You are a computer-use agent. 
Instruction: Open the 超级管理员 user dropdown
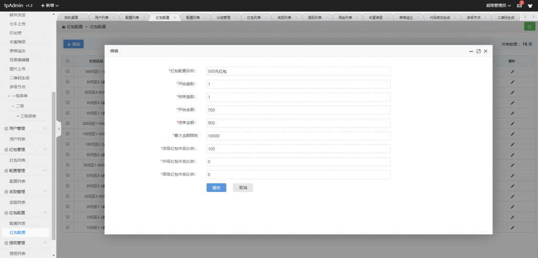tap(499, 5)
